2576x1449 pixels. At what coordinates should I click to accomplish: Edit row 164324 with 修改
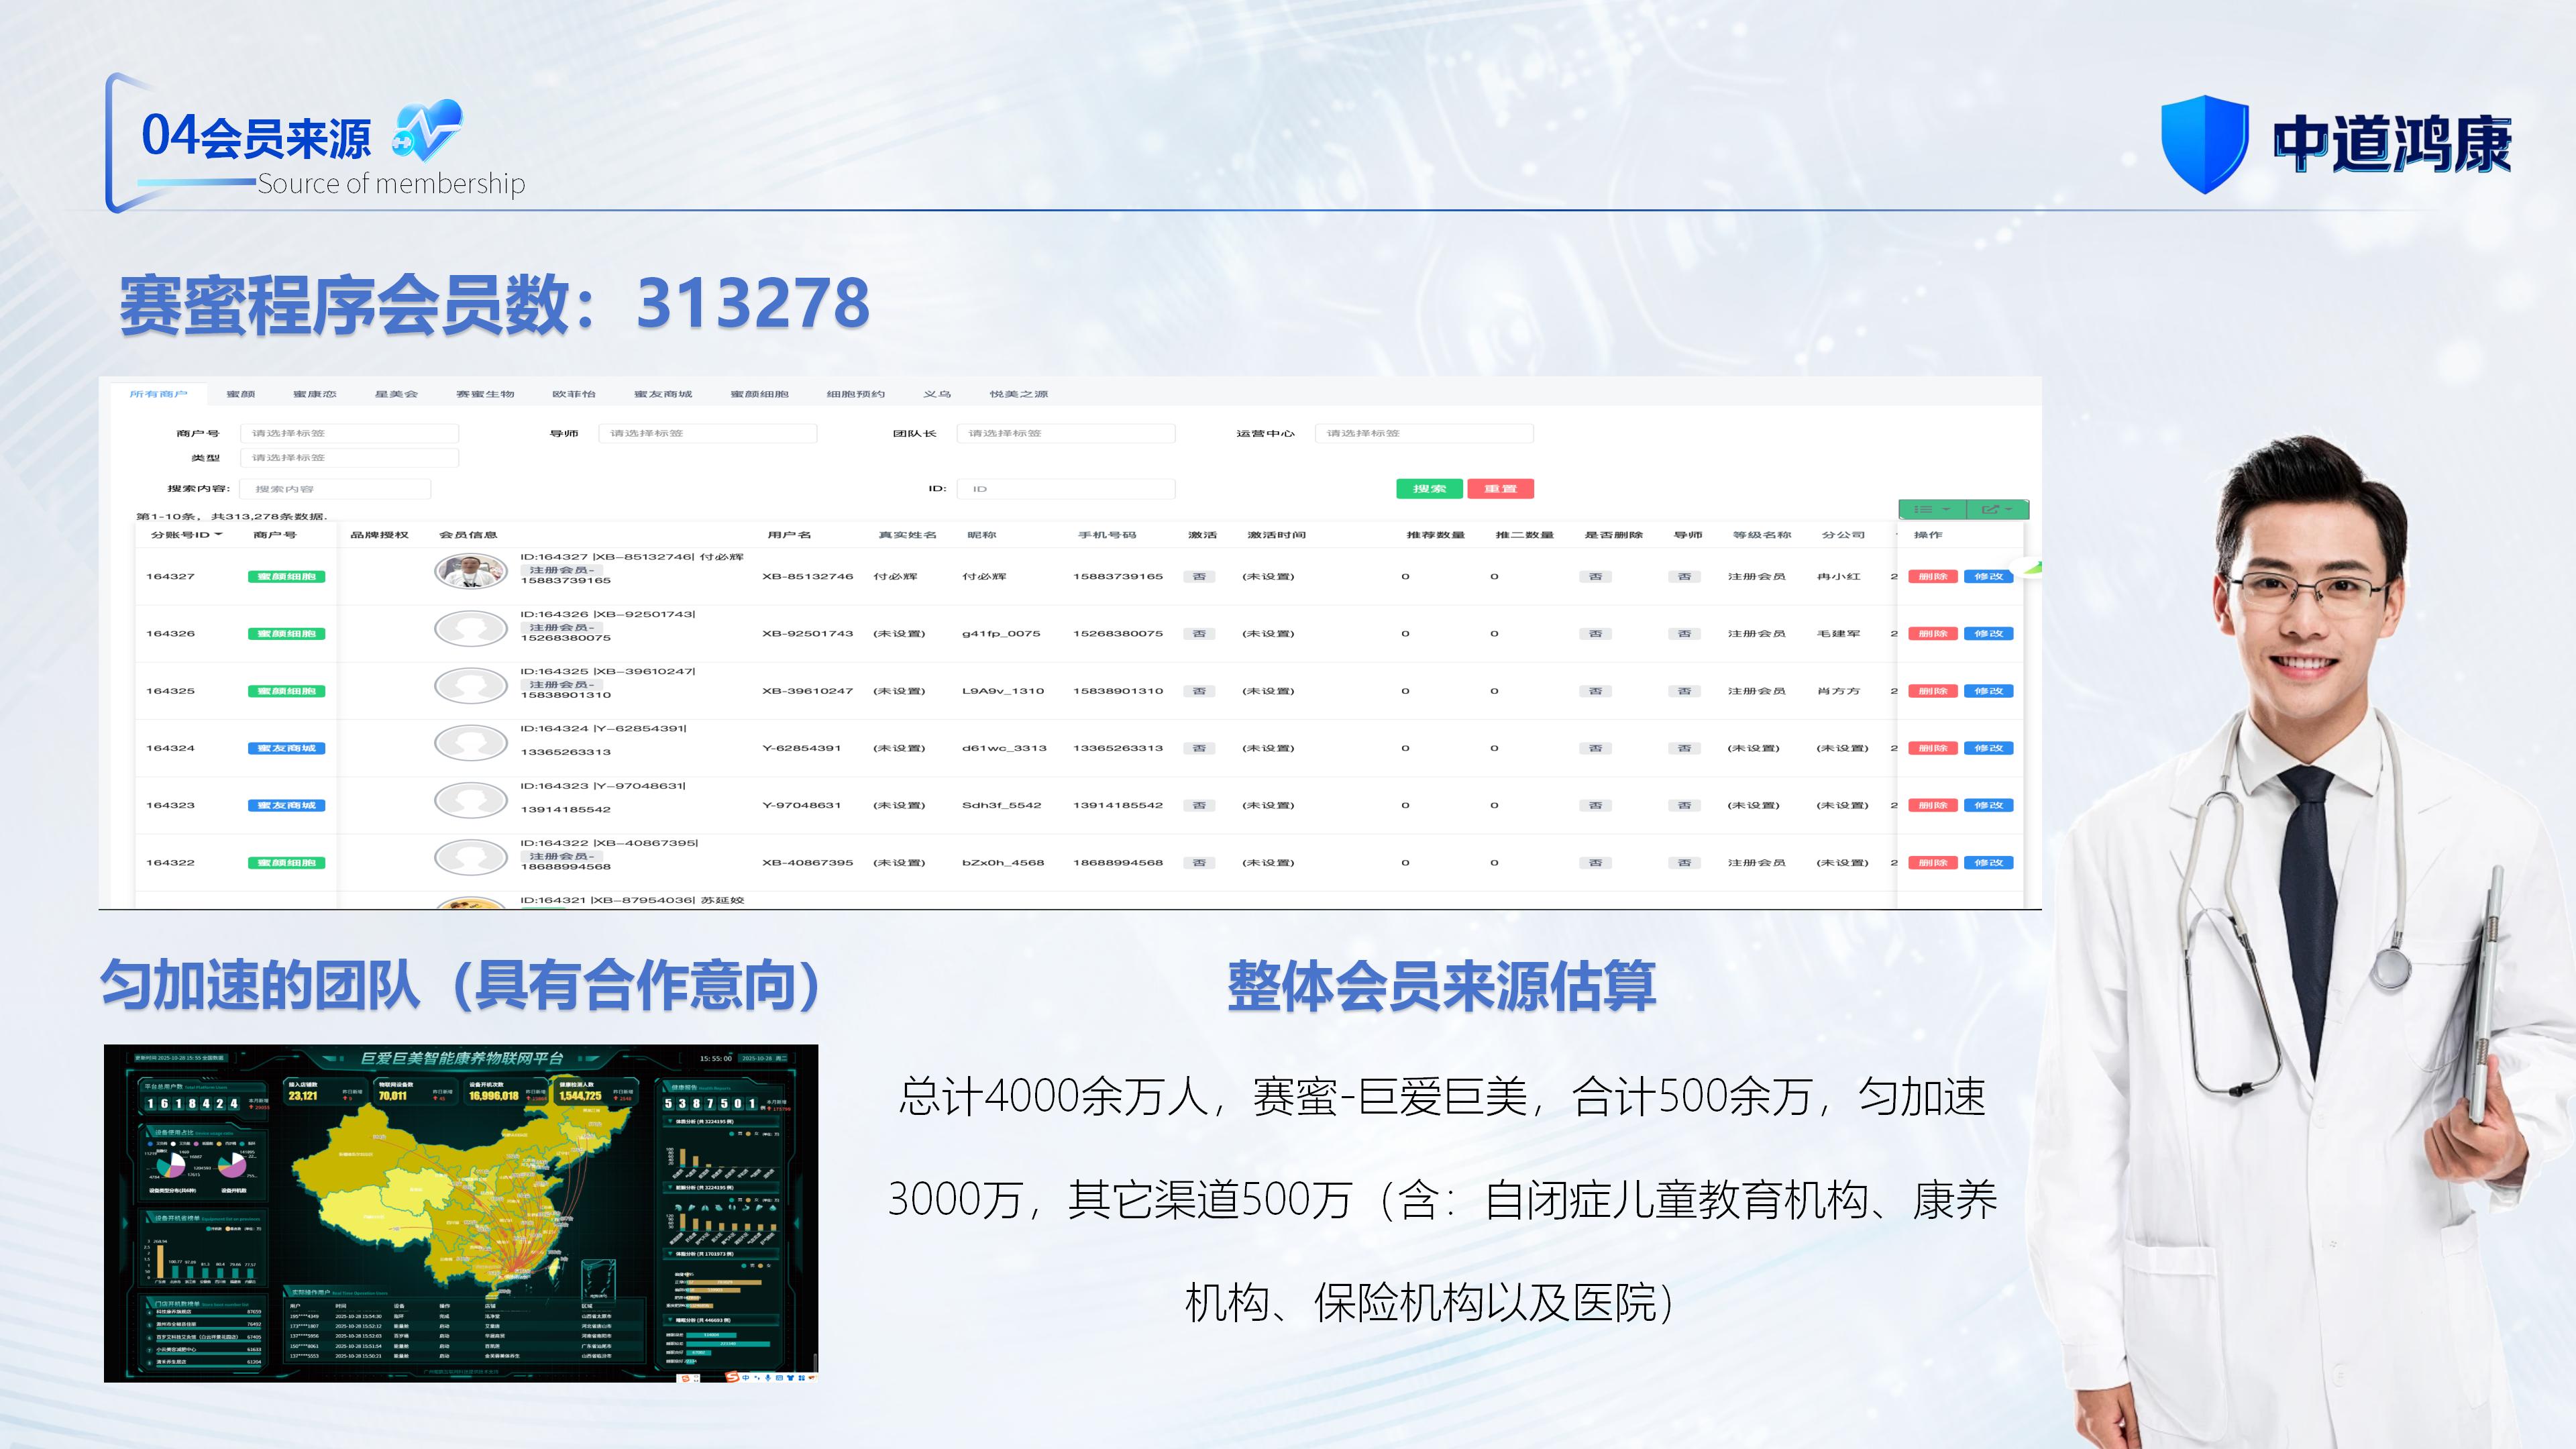(1989, 748)
